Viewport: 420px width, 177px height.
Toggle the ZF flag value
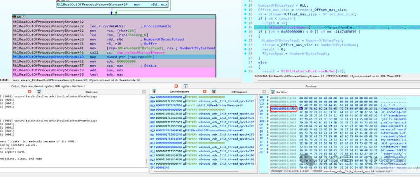click(268, 142)
